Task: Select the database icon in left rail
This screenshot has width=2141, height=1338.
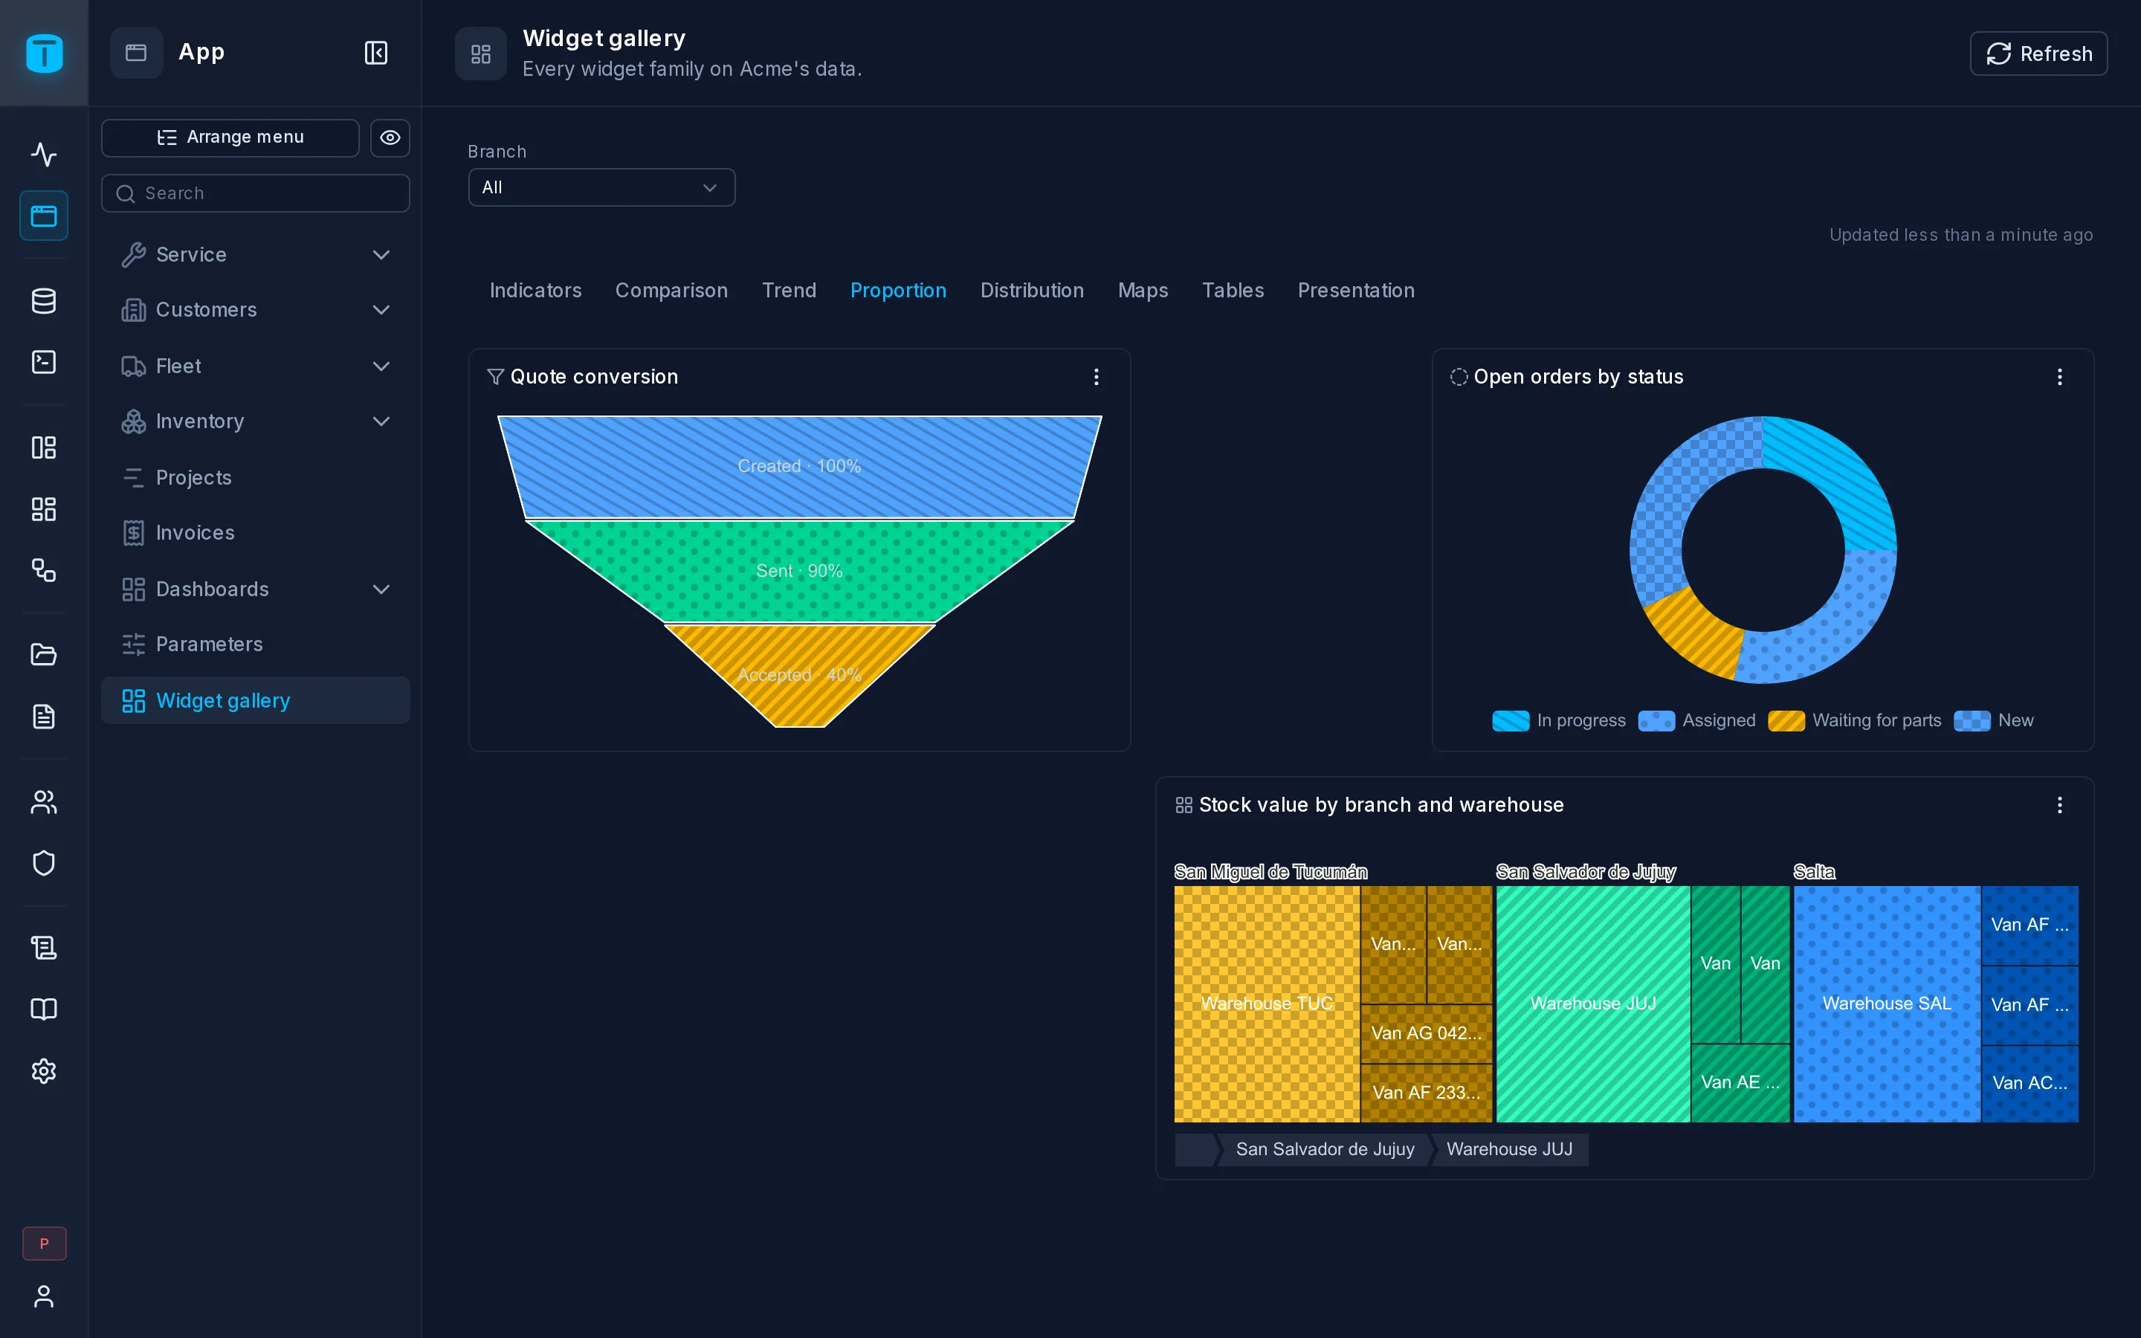Action: coord(43,301)
